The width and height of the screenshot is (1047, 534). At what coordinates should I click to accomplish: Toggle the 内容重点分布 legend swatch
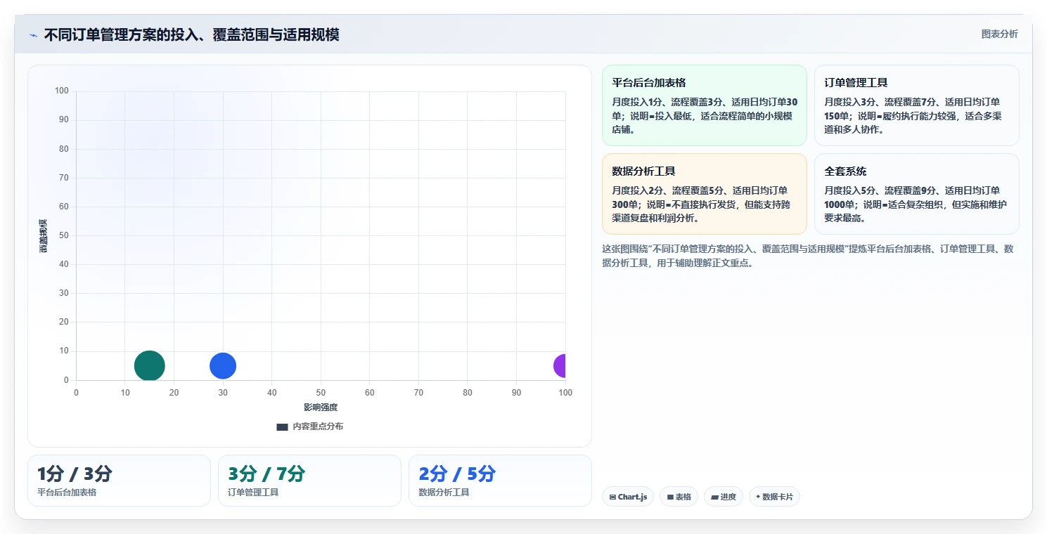point(283,426)
